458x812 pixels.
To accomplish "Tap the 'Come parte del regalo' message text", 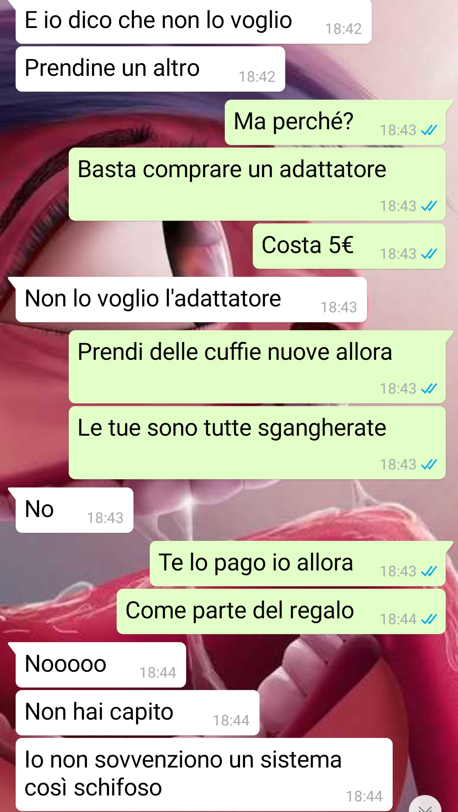I will coord(240,611).
